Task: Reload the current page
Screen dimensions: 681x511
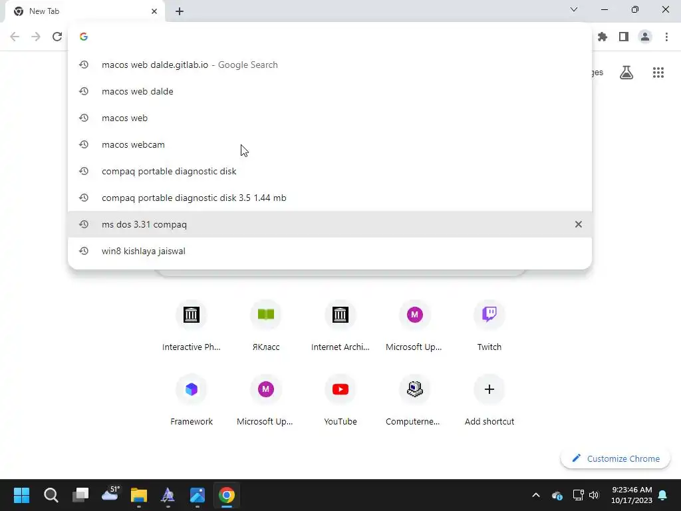Action: [x=57, y=37]
